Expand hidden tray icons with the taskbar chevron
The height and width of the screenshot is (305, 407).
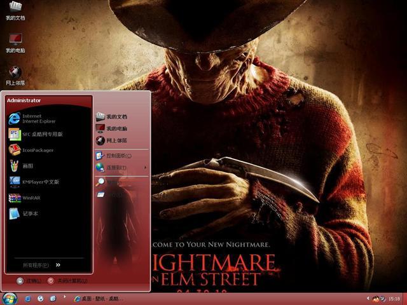tap(368, 298)
